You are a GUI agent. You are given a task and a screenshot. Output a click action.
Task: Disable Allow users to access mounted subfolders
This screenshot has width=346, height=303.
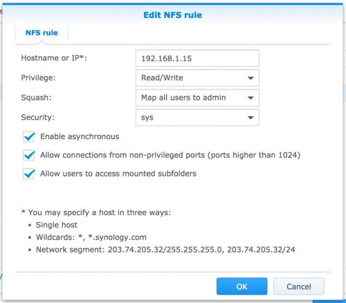point(29,174)
